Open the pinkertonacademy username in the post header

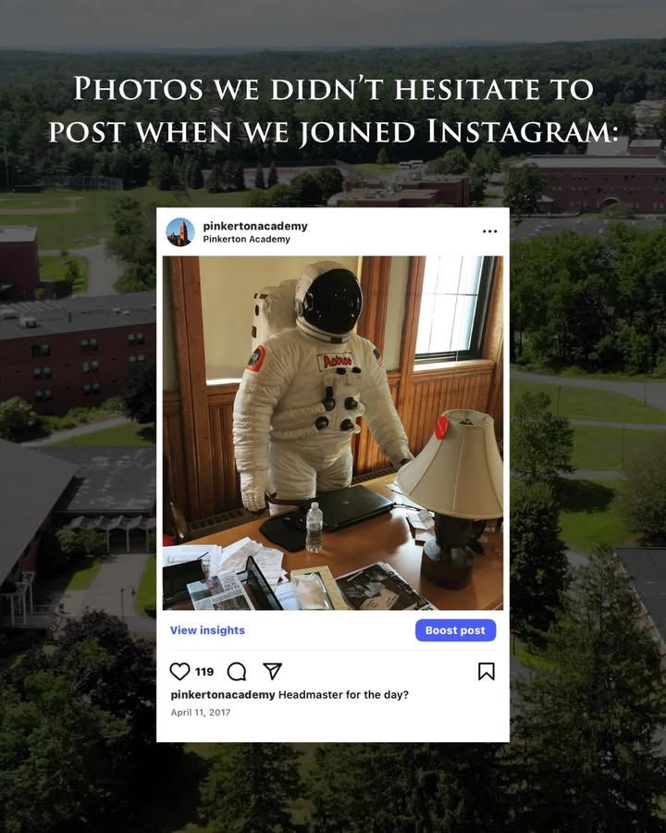pyautogui.click(x=255, y=226)
